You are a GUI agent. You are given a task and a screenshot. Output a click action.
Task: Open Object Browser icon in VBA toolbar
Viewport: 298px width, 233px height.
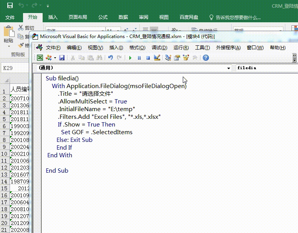(x=186, y=58)
